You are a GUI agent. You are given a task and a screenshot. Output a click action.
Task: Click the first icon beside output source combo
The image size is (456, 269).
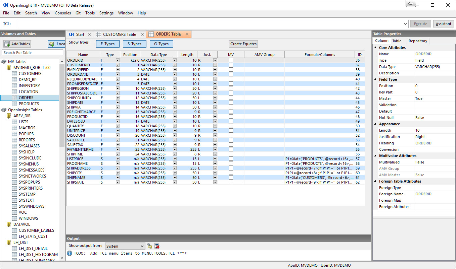tap(150, 246)
